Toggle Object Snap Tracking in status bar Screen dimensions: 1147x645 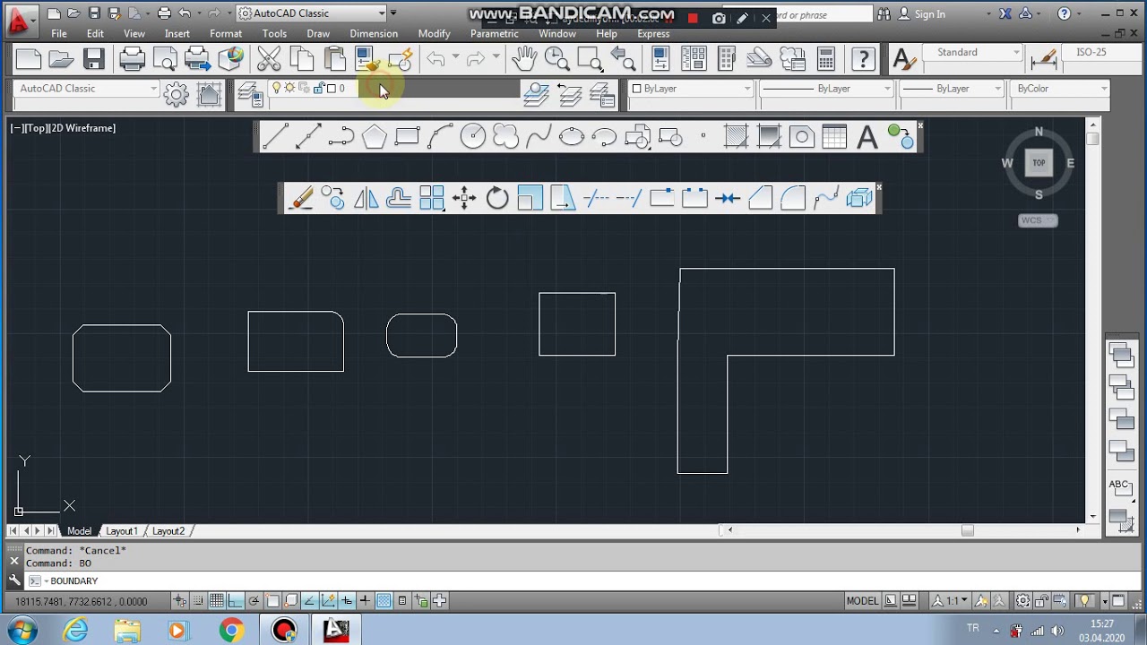(309, 601)
